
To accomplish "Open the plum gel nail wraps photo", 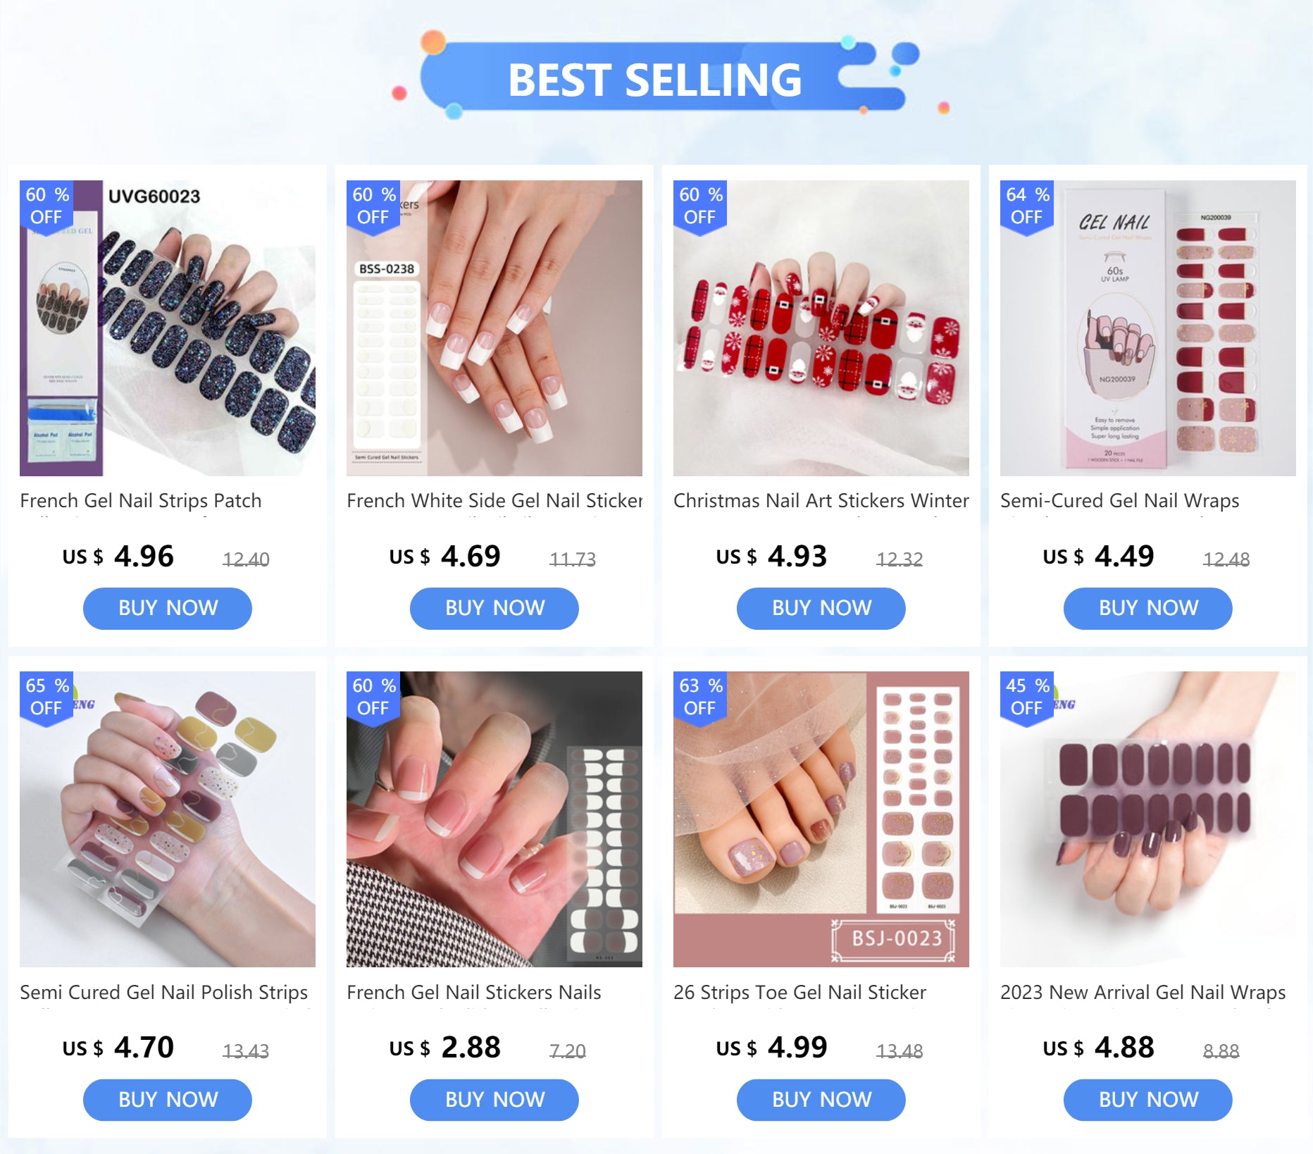I will click(1148, 819).
